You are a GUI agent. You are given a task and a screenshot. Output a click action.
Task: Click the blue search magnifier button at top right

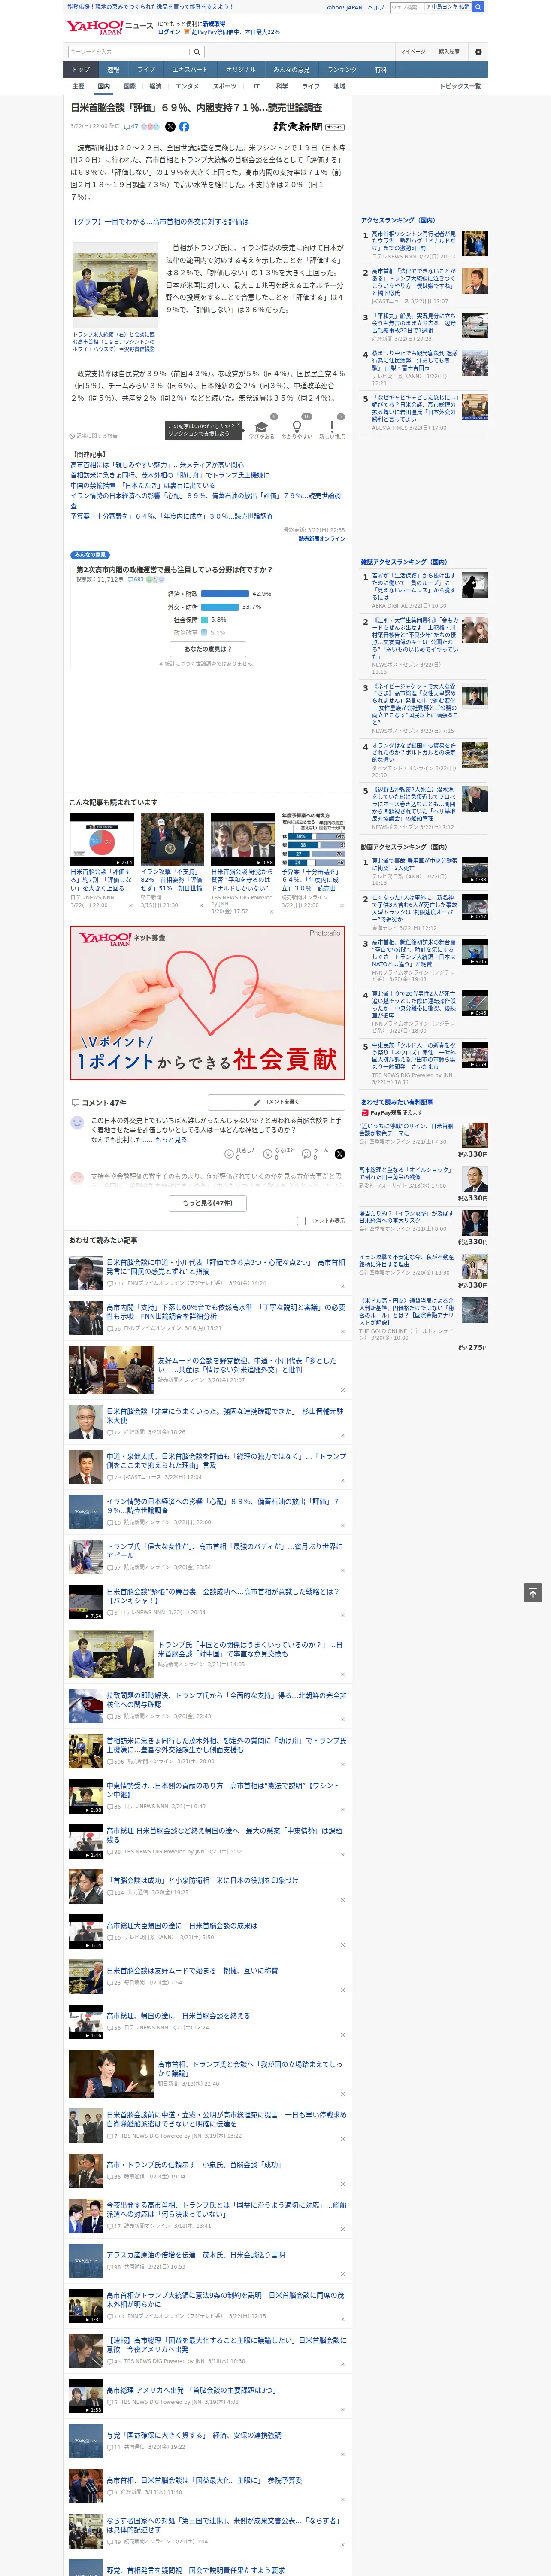coord(478,7)
